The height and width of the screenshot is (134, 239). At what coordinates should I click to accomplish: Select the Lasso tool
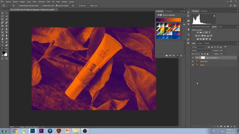pos(2,16)
